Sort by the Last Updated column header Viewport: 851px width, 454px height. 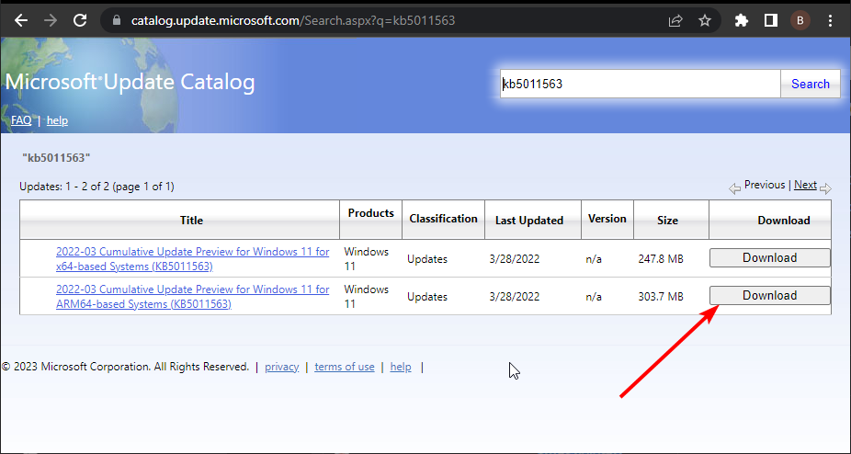(529, 221)
